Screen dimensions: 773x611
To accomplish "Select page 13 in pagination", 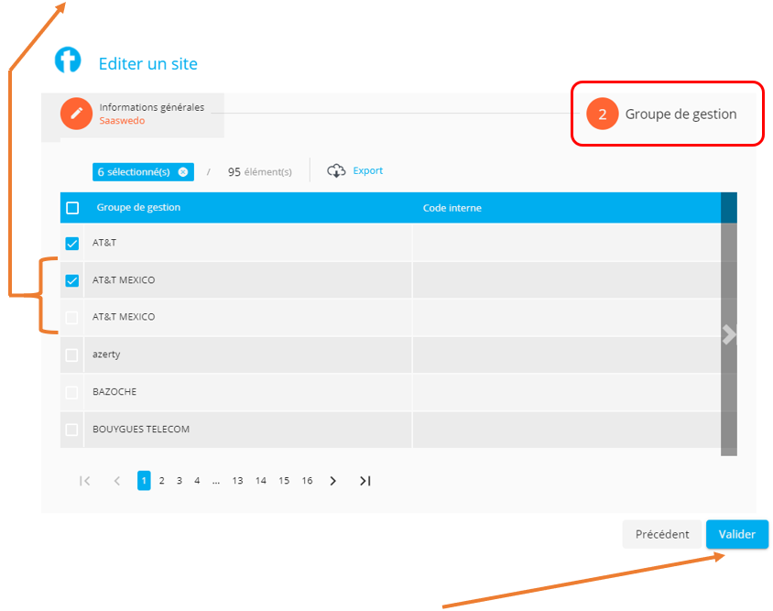I will click(x=237, y=481).
